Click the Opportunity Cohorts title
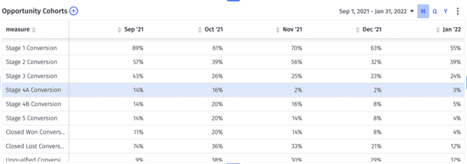 35,11
